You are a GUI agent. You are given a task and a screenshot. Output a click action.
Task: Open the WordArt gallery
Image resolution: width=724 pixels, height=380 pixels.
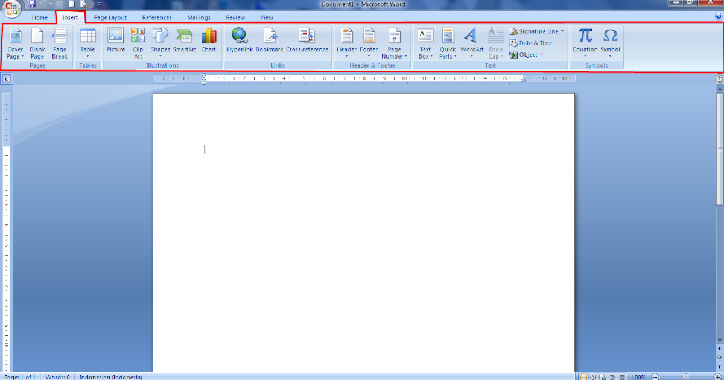pyautogui.click(x=472, y=43)
